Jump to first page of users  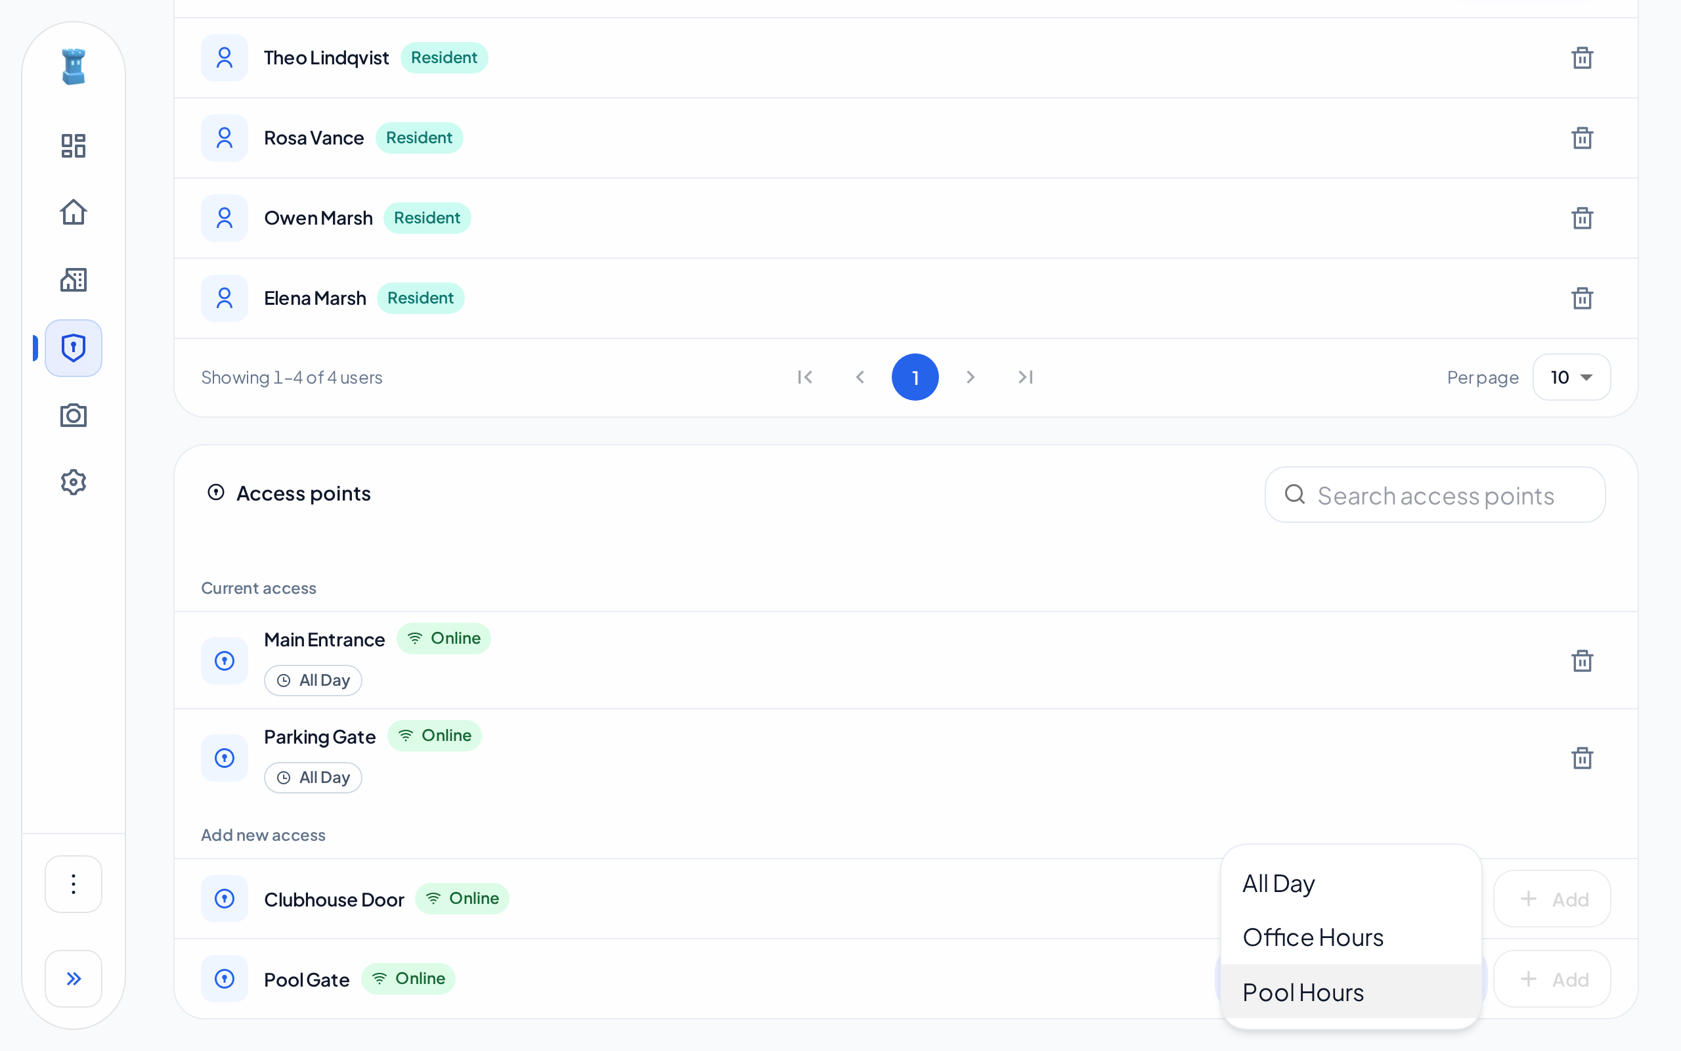(805, 377)
